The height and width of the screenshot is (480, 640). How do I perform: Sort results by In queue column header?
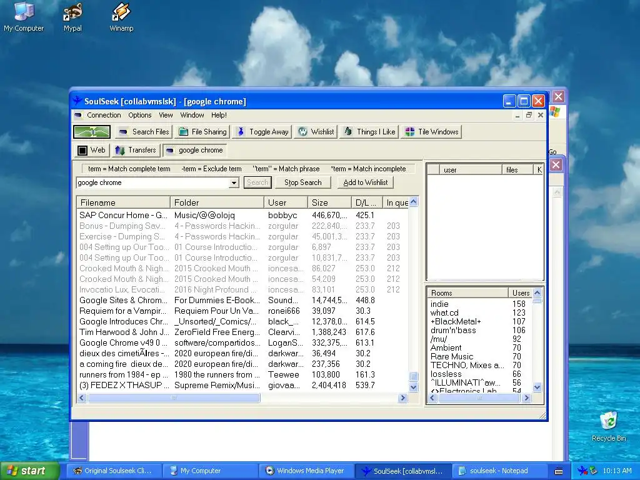(x=396, y=202)
